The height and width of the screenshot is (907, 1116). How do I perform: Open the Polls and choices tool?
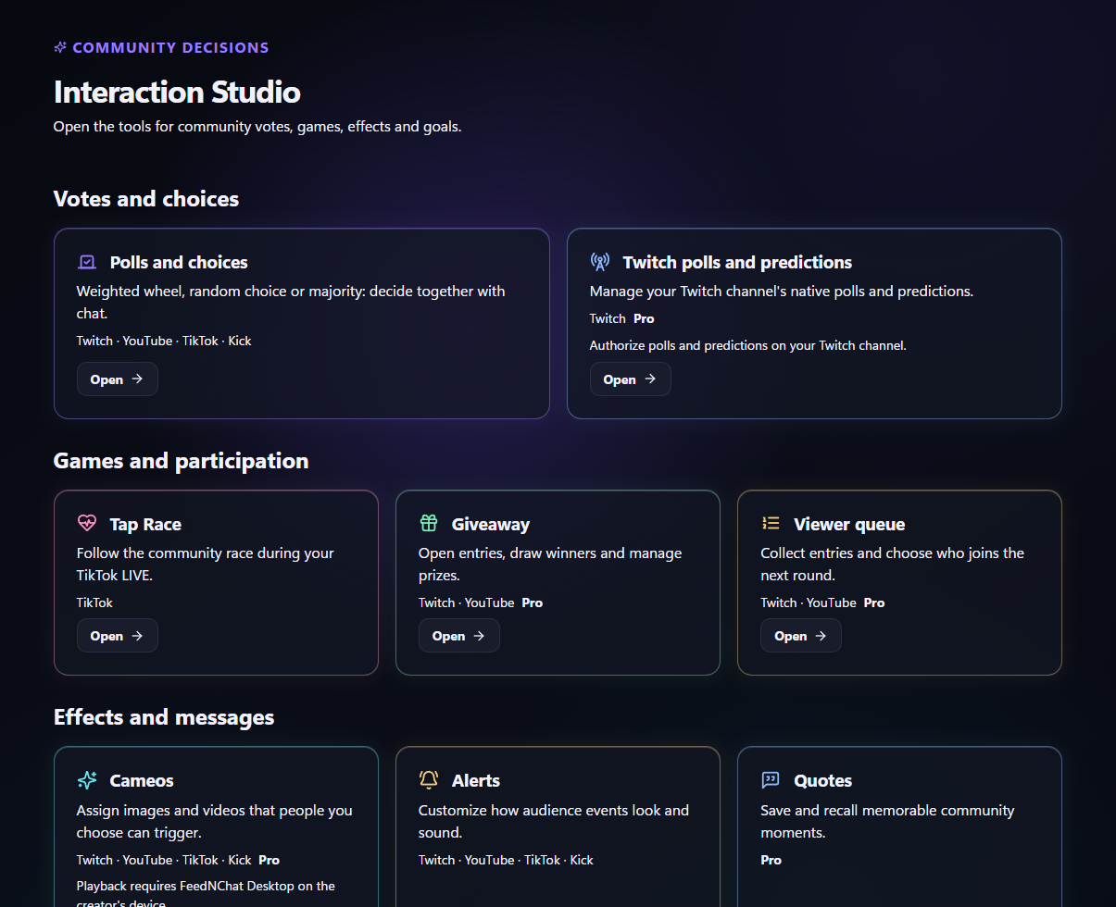pos(118,379)
